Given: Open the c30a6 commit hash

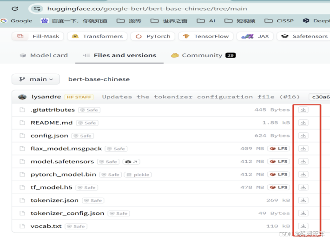Looking at the screenshot, I should coord(320,97).
